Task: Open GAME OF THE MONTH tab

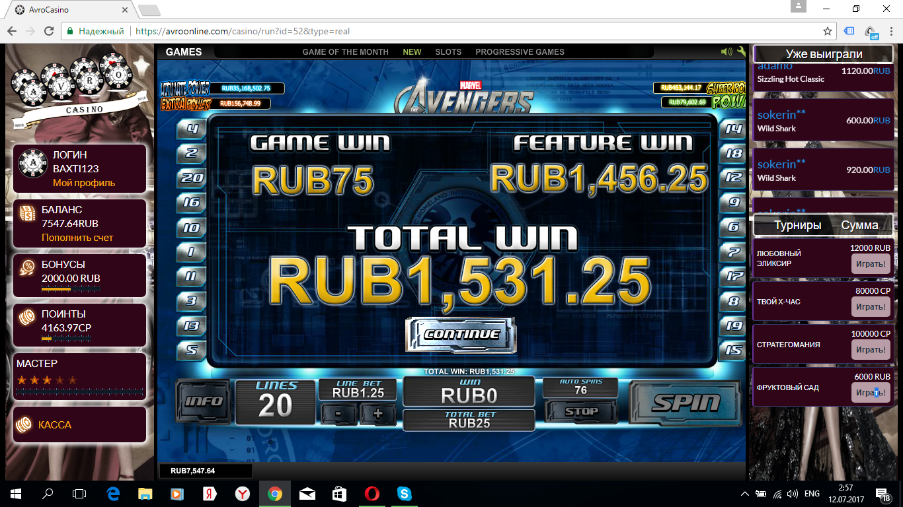Action: coord(345,52)
